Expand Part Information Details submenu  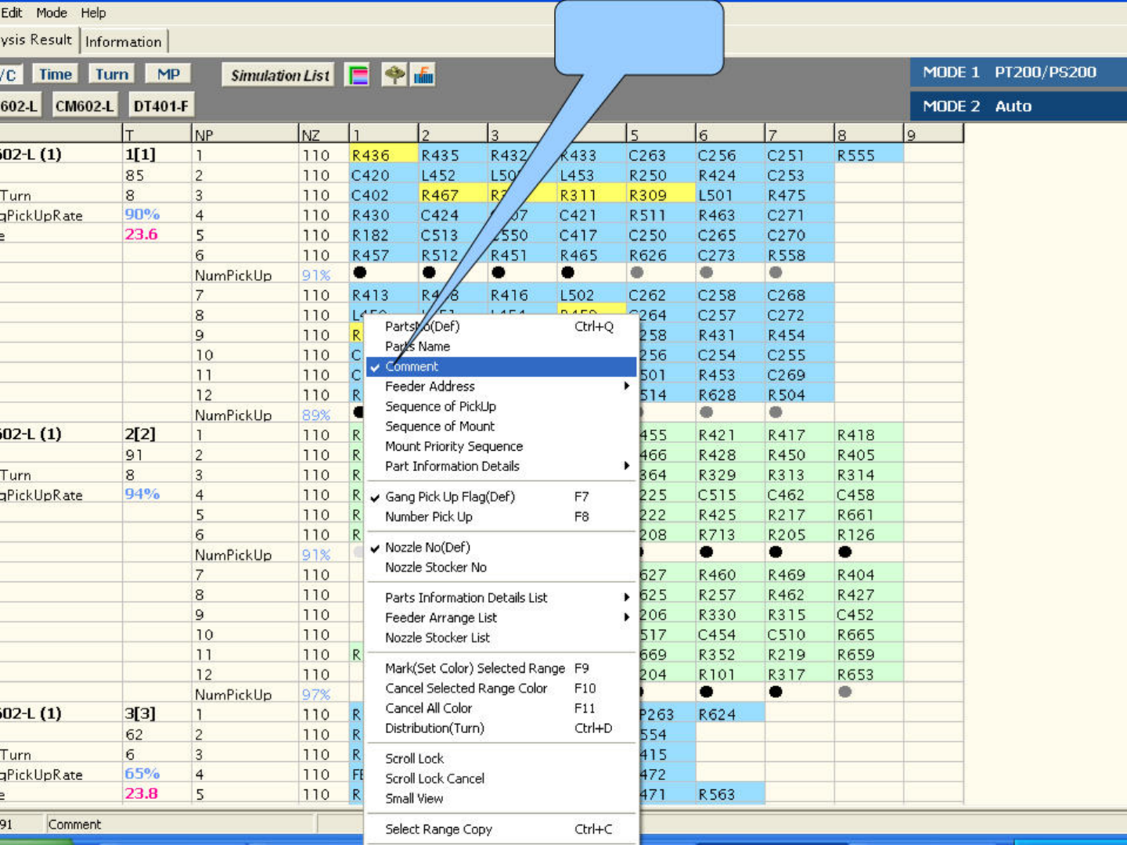click(501, 466)
